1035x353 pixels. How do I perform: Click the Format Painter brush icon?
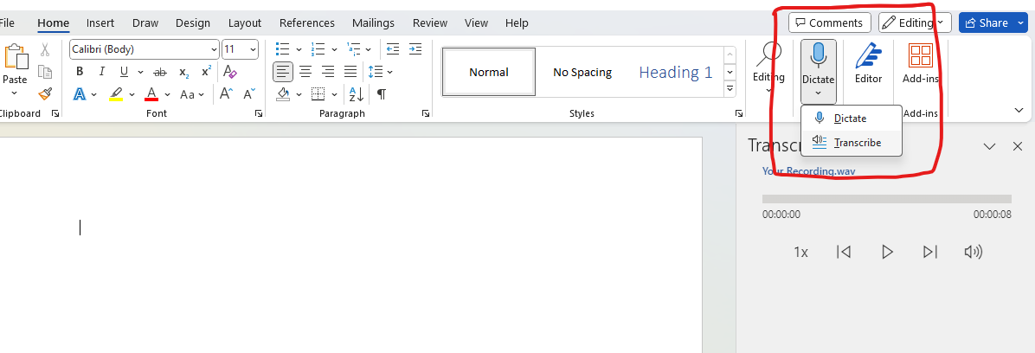pyautogui.click(x=45, y=93)
